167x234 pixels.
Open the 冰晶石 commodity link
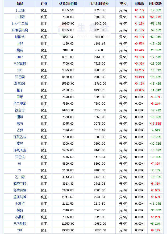(20, 217)
